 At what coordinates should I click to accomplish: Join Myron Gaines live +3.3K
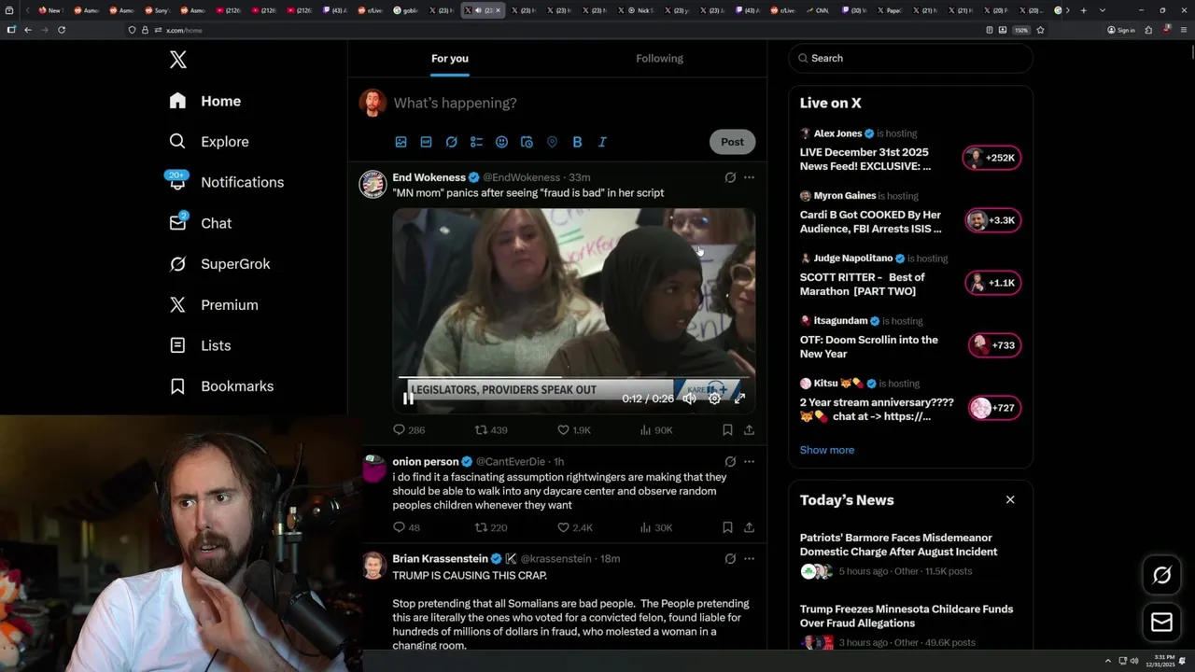(x=992, y=220)
